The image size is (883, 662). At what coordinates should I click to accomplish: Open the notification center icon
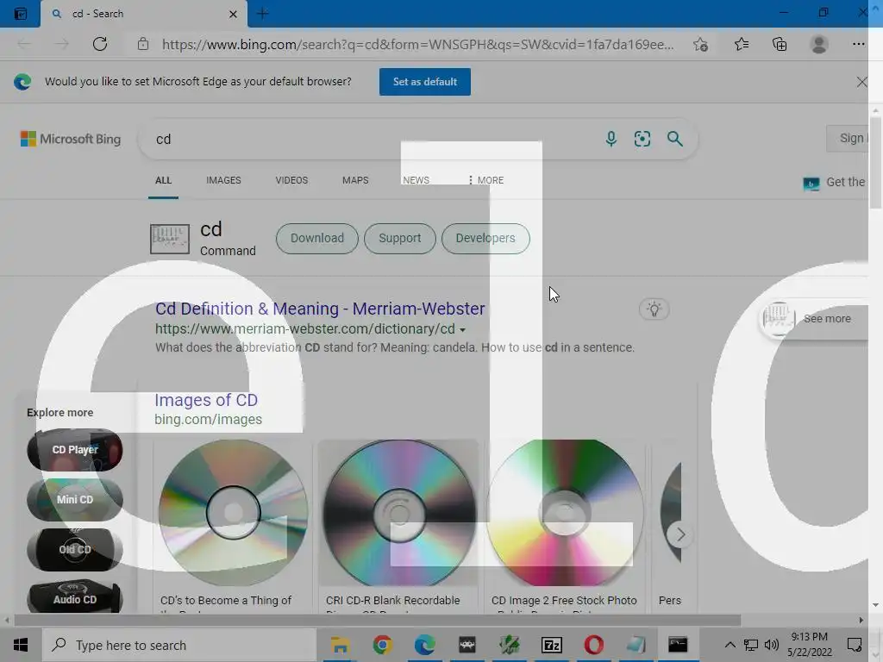[x=855, y=645]
